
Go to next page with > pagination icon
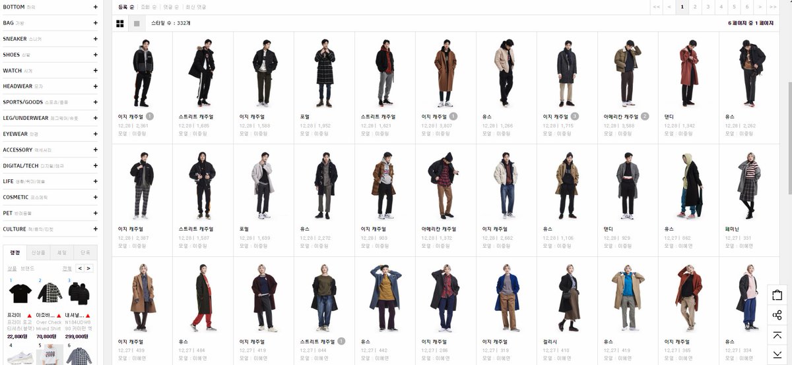coord(760,7)
